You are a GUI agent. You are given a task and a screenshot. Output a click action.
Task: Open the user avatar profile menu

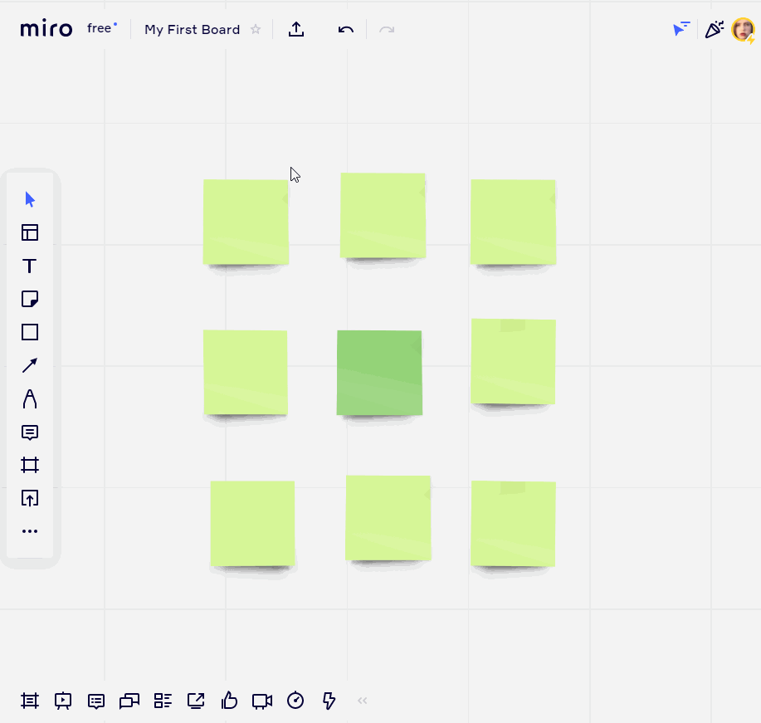click(743, 30)
